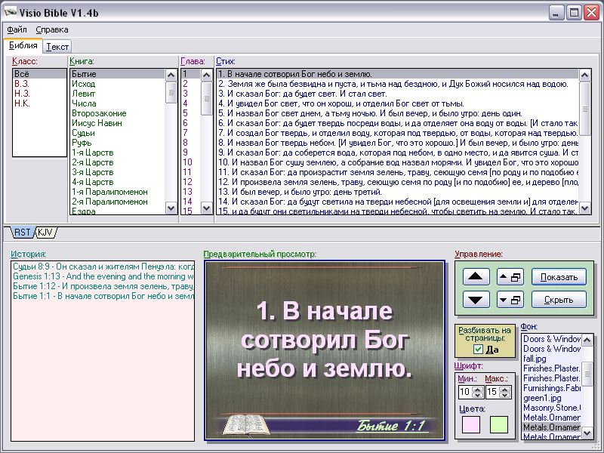
Task: Increase the Мин. font size with spinner up arrow
Action: tap(476, 388)
